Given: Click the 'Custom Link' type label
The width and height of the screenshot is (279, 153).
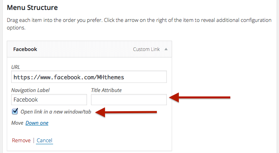Looking at the screenshot, I should [x=146, y=49].
